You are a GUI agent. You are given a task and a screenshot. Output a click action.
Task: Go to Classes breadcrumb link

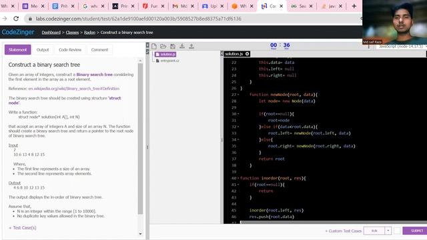point(72,33)
